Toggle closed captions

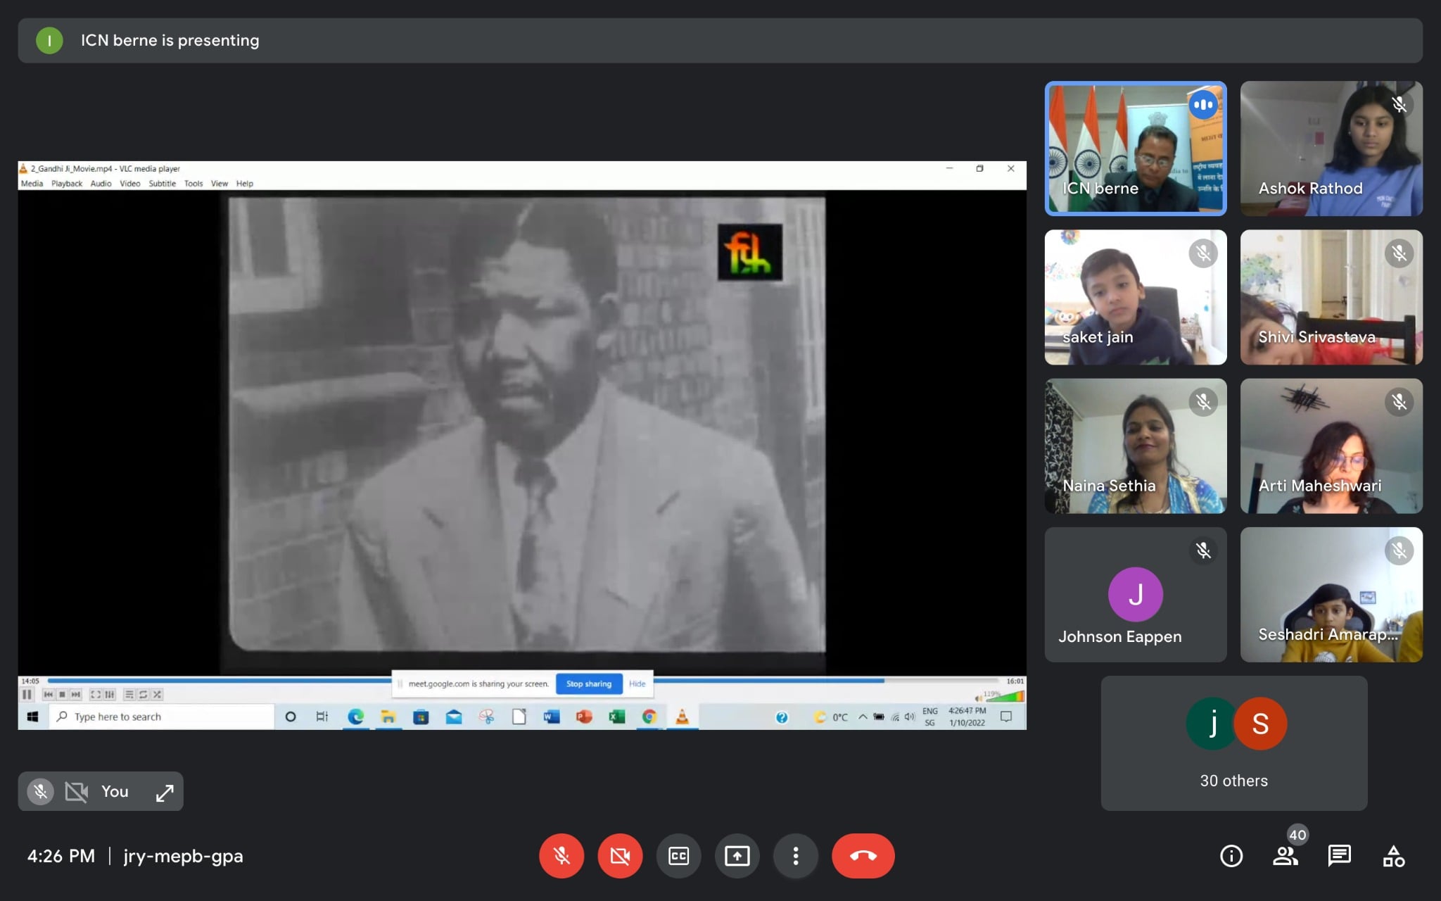[678, 856]
